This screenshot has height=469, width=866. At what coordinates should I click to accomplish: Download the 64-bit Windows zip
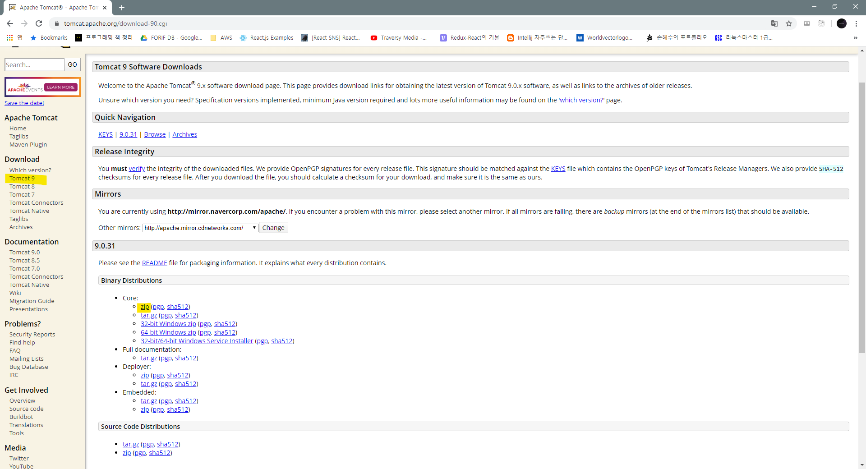click(x=168, y=332)
